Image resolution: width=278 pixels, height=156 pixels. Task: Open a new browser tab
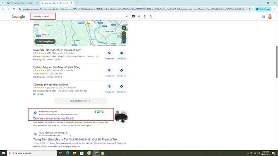[x=77, y=3]
